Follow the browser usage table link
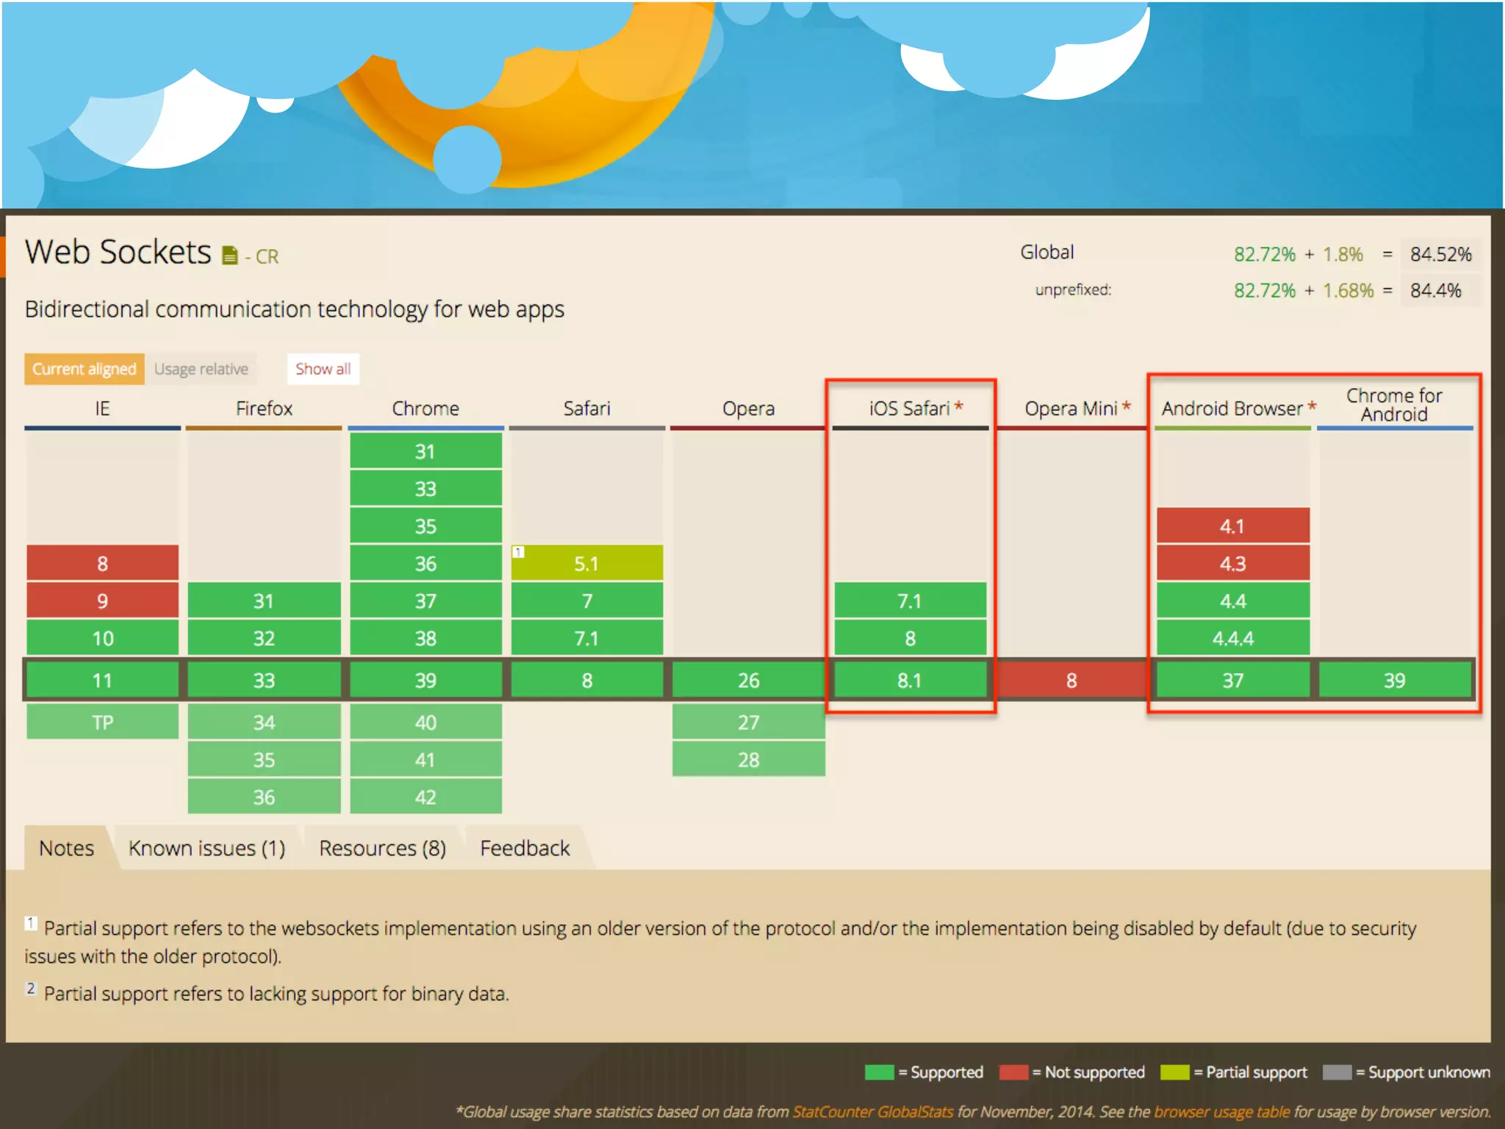This screenshot has height=1129, width=1505. [x=1221, y=1111]
